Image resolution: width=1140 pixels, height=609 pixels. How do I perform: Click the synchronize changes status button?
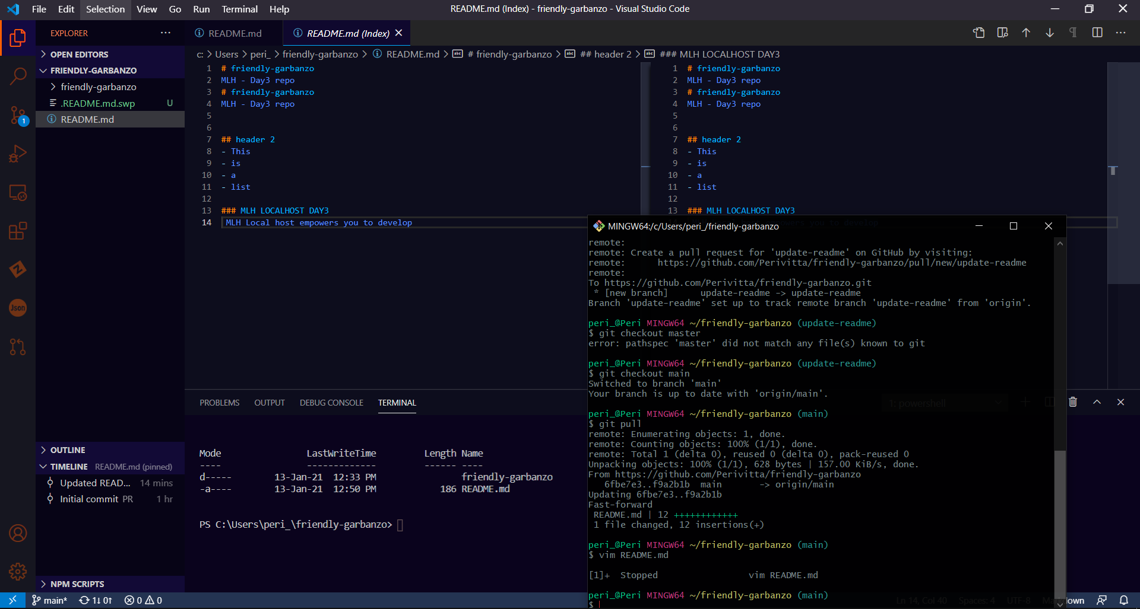(x=96, y=600)
